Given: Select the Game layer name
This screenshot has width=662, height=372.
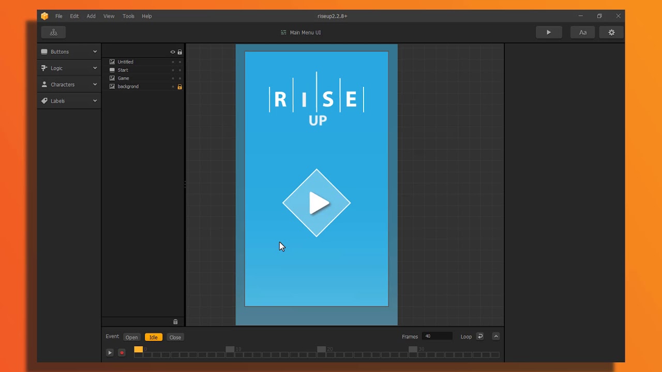Looking at the screenshot, I should click(x=124, y=79).
